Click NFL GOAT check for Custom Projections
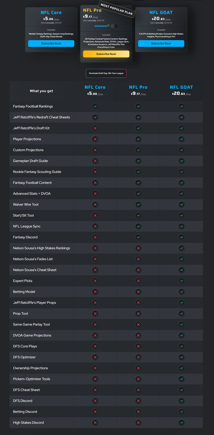Viewport: 214px width, 435px height. (x=181, y=150)
